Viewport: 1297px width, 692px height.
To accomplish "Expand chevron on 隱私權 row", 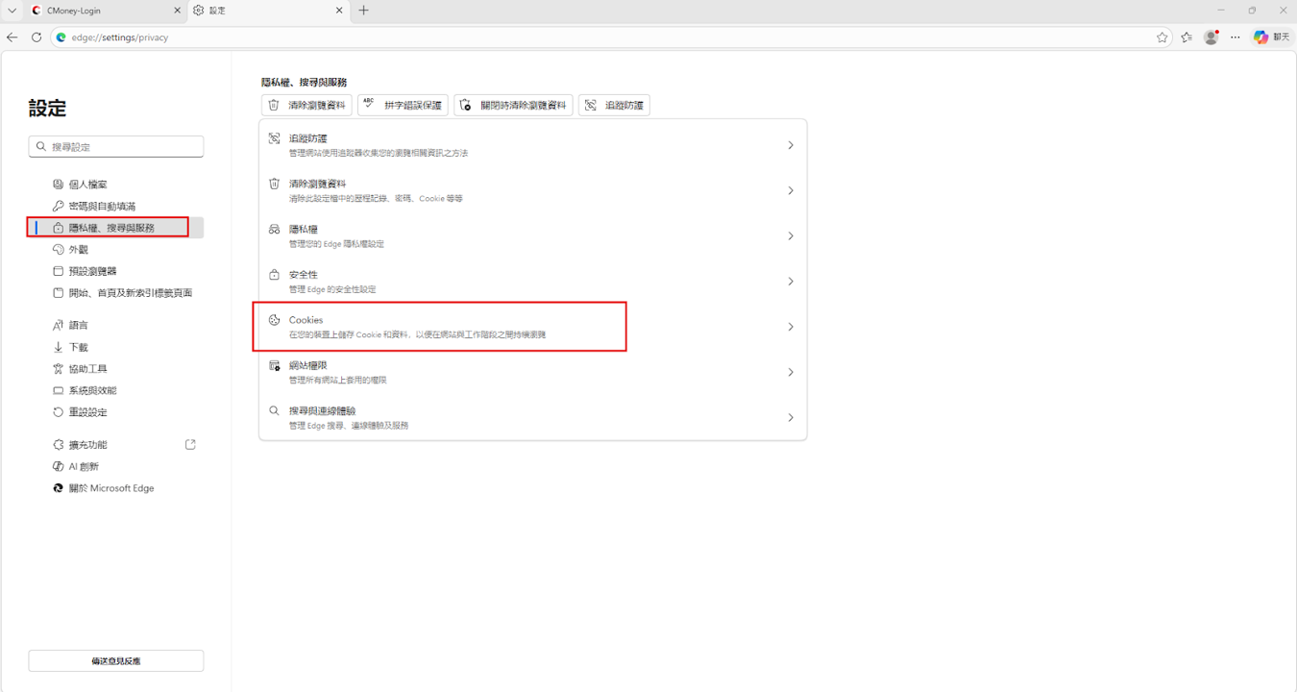I will tap(791, 235).
